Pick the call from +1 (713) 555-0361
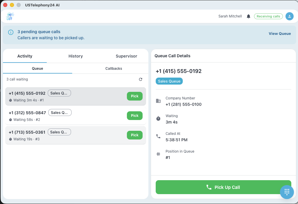 point(134,135)
